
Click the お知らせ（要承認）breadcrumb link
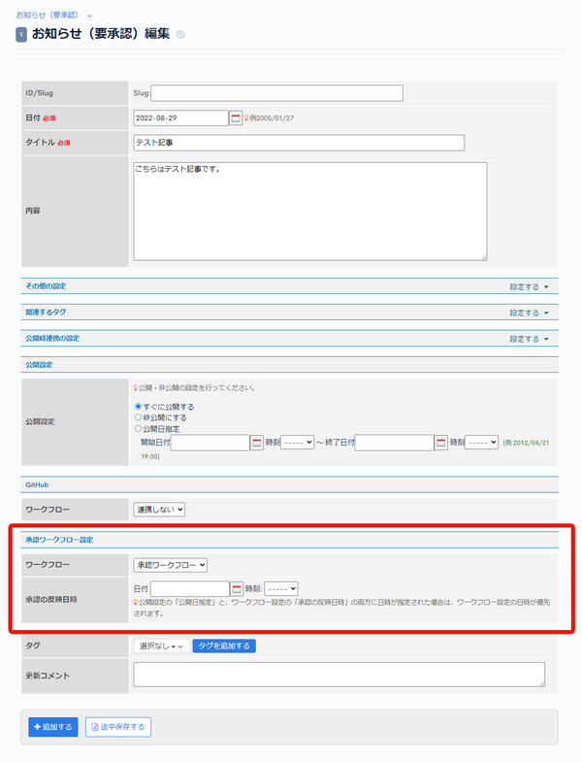48,16
